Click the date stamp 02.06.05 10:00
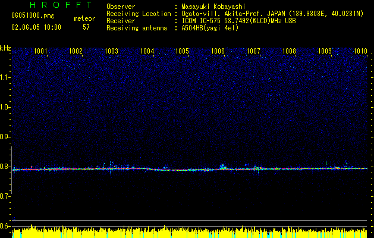The width and height of the screenshot is (374, 238). (x=36, y=27)
